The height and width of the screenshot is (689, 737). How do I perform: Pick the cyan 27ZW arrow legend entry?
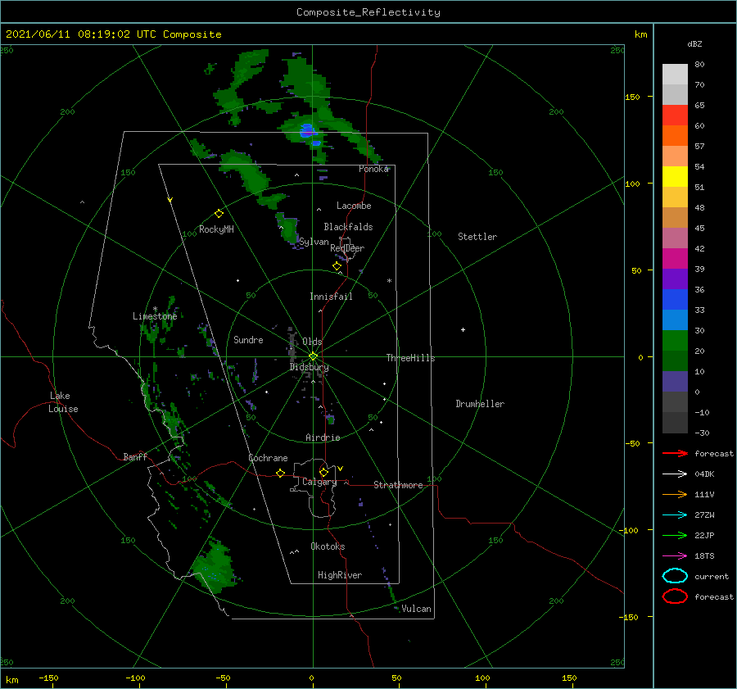point(675,515)
